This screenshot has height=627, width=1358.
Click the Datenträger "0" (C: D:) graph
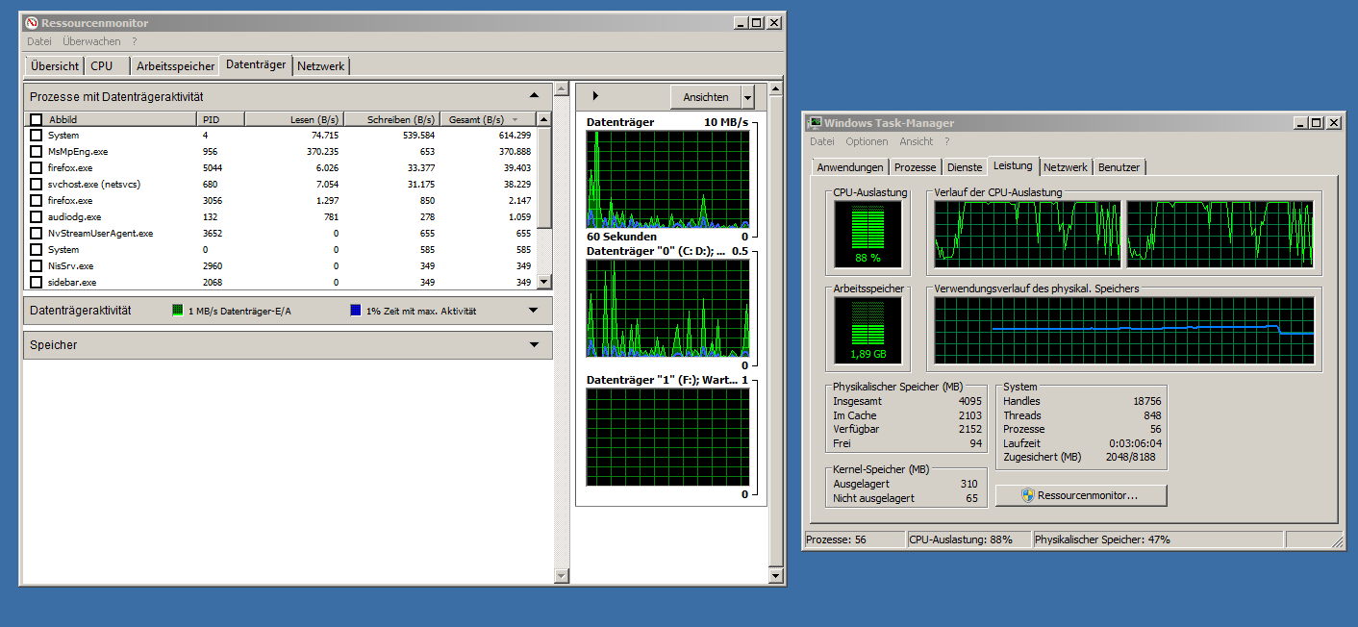coord(667,309)
